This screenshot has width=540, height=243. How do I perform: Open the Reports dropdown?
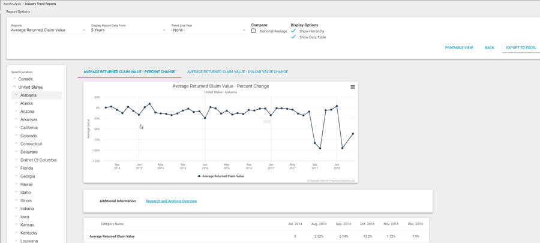pyautogui.click(x=48, y=30)
